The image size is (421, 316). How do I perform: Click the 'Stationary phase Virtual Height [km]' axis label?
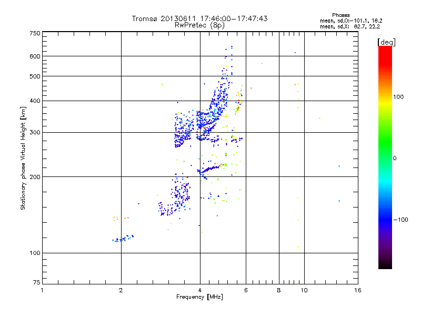[23, 158]
